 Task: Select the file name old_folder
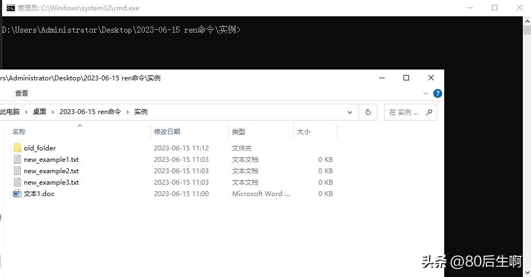[x=40, y=148]
